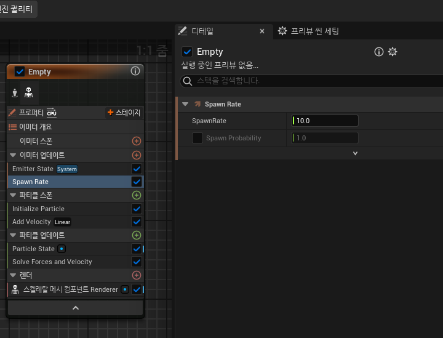Click the pencil Properties icon in emitter node
The image size is (443, 338).
point(12,113)
